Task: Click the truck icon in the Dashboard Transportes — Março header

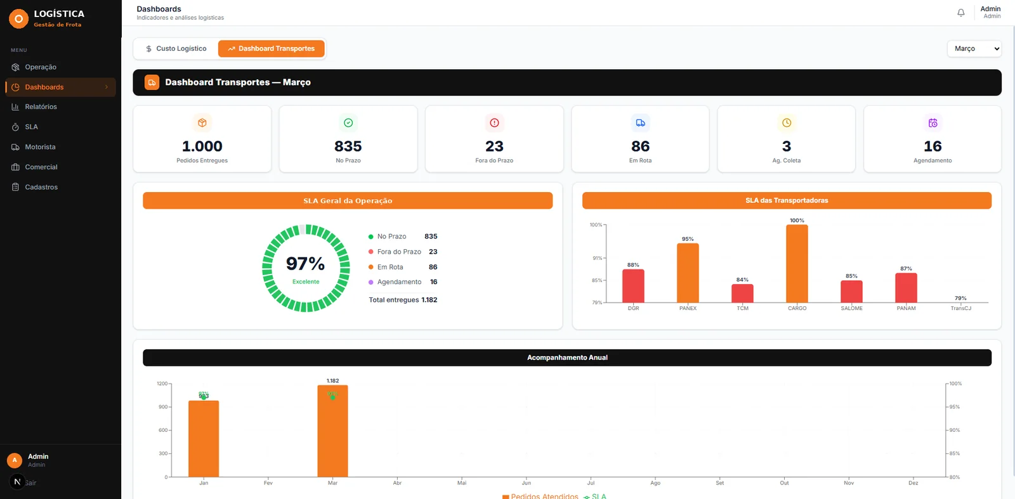Action: pos(152,82)
